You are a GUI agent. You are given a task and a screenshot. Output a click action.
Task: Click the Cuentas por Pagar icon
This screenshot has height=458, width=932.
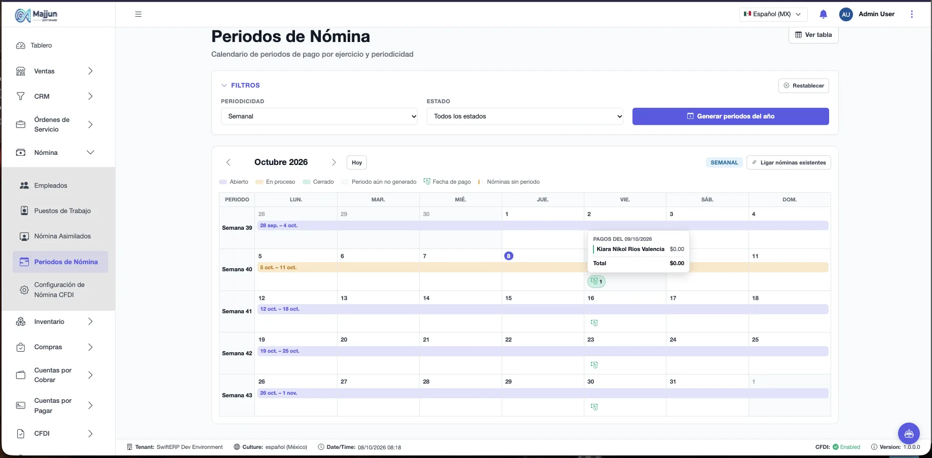(21, 405)
